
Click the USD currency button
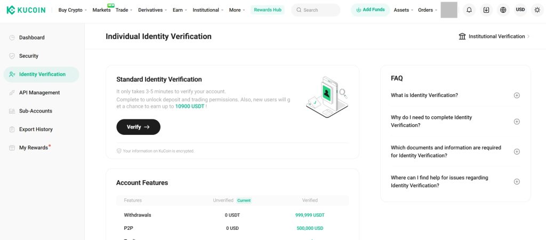[520, 10]
